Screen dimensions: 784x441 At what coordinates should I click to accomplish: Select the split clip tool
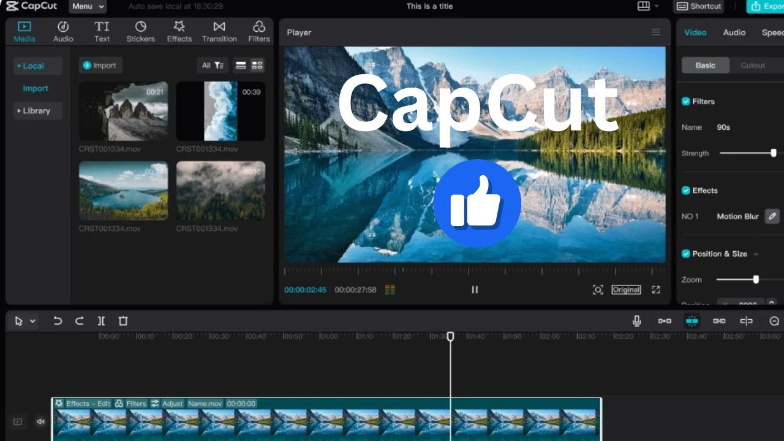tap(102, 321)
